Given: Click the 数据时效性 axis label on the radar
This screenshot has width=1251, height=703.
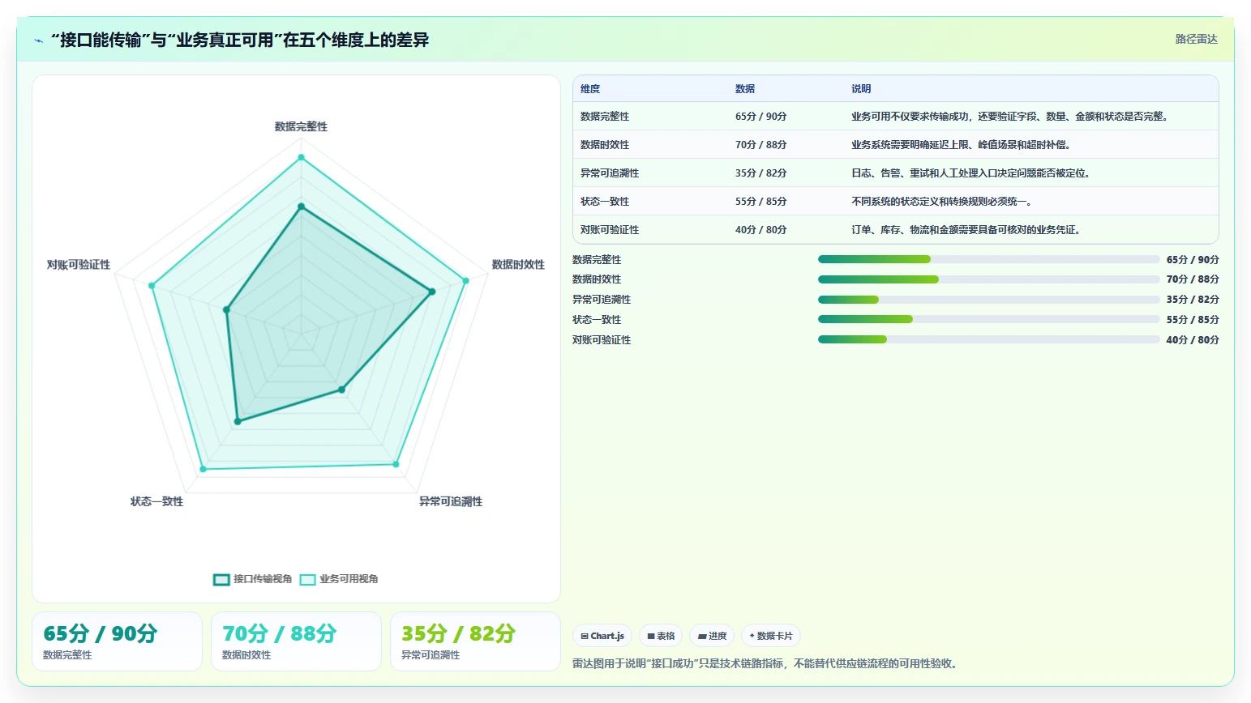Looking at the screenshot, I should [x=518, y=265].
